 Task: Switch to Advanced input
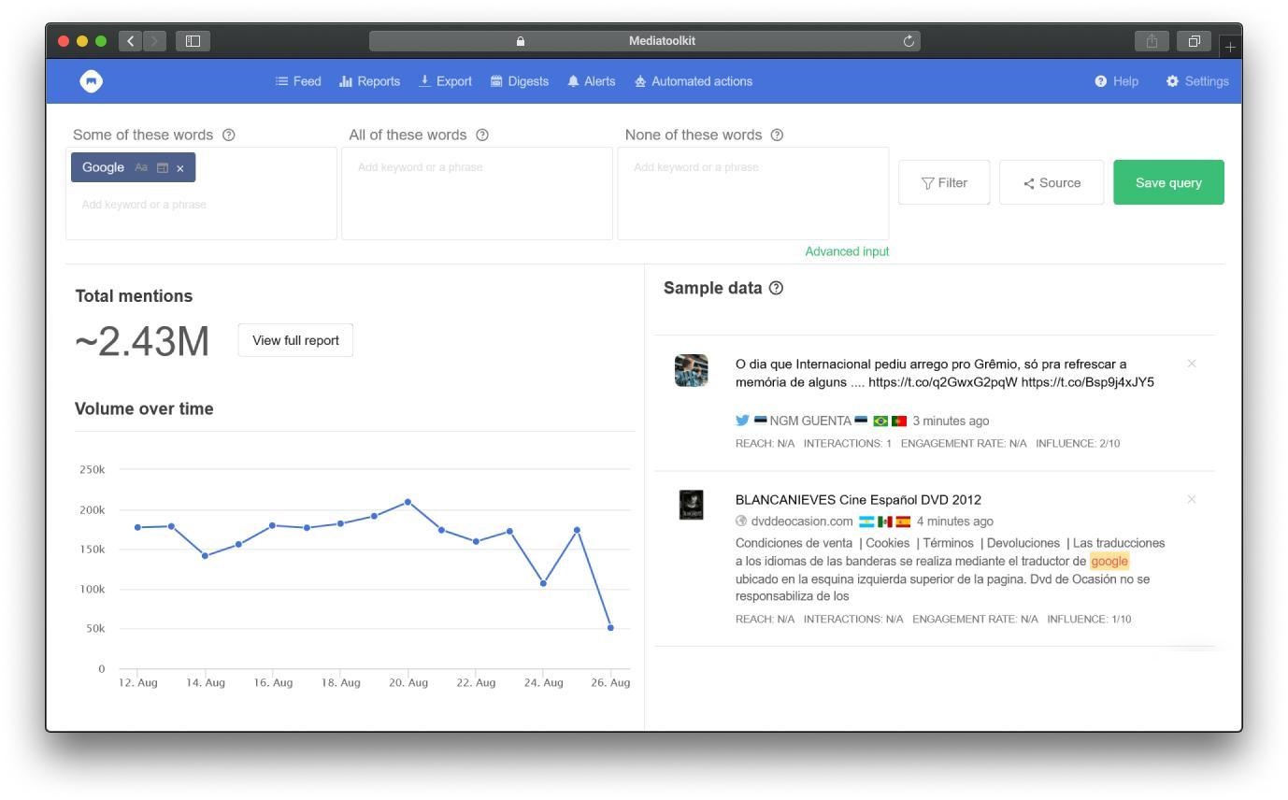click(x=847, y=251)
